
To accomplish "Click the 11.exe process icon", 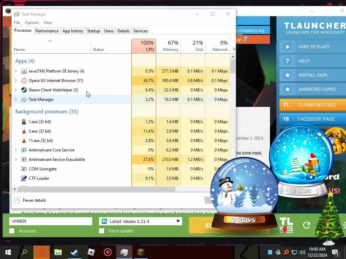I will 24,141.
